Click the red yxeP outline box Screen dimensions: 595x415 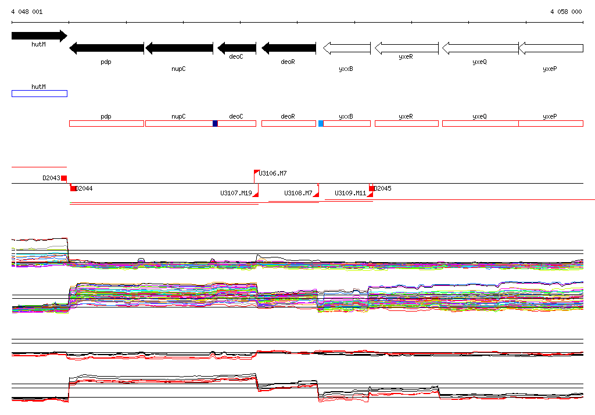pos(551,123)
